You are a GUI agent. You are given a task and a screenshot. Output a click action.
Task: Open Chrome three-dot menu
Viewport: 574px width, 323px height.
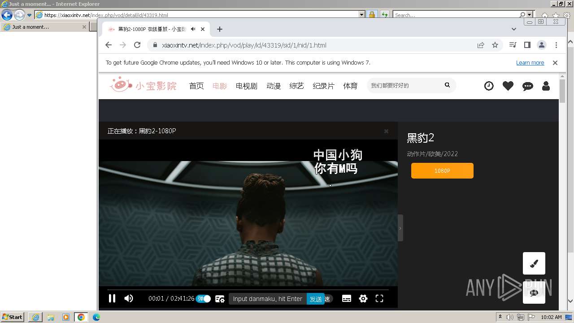point(556,45)
